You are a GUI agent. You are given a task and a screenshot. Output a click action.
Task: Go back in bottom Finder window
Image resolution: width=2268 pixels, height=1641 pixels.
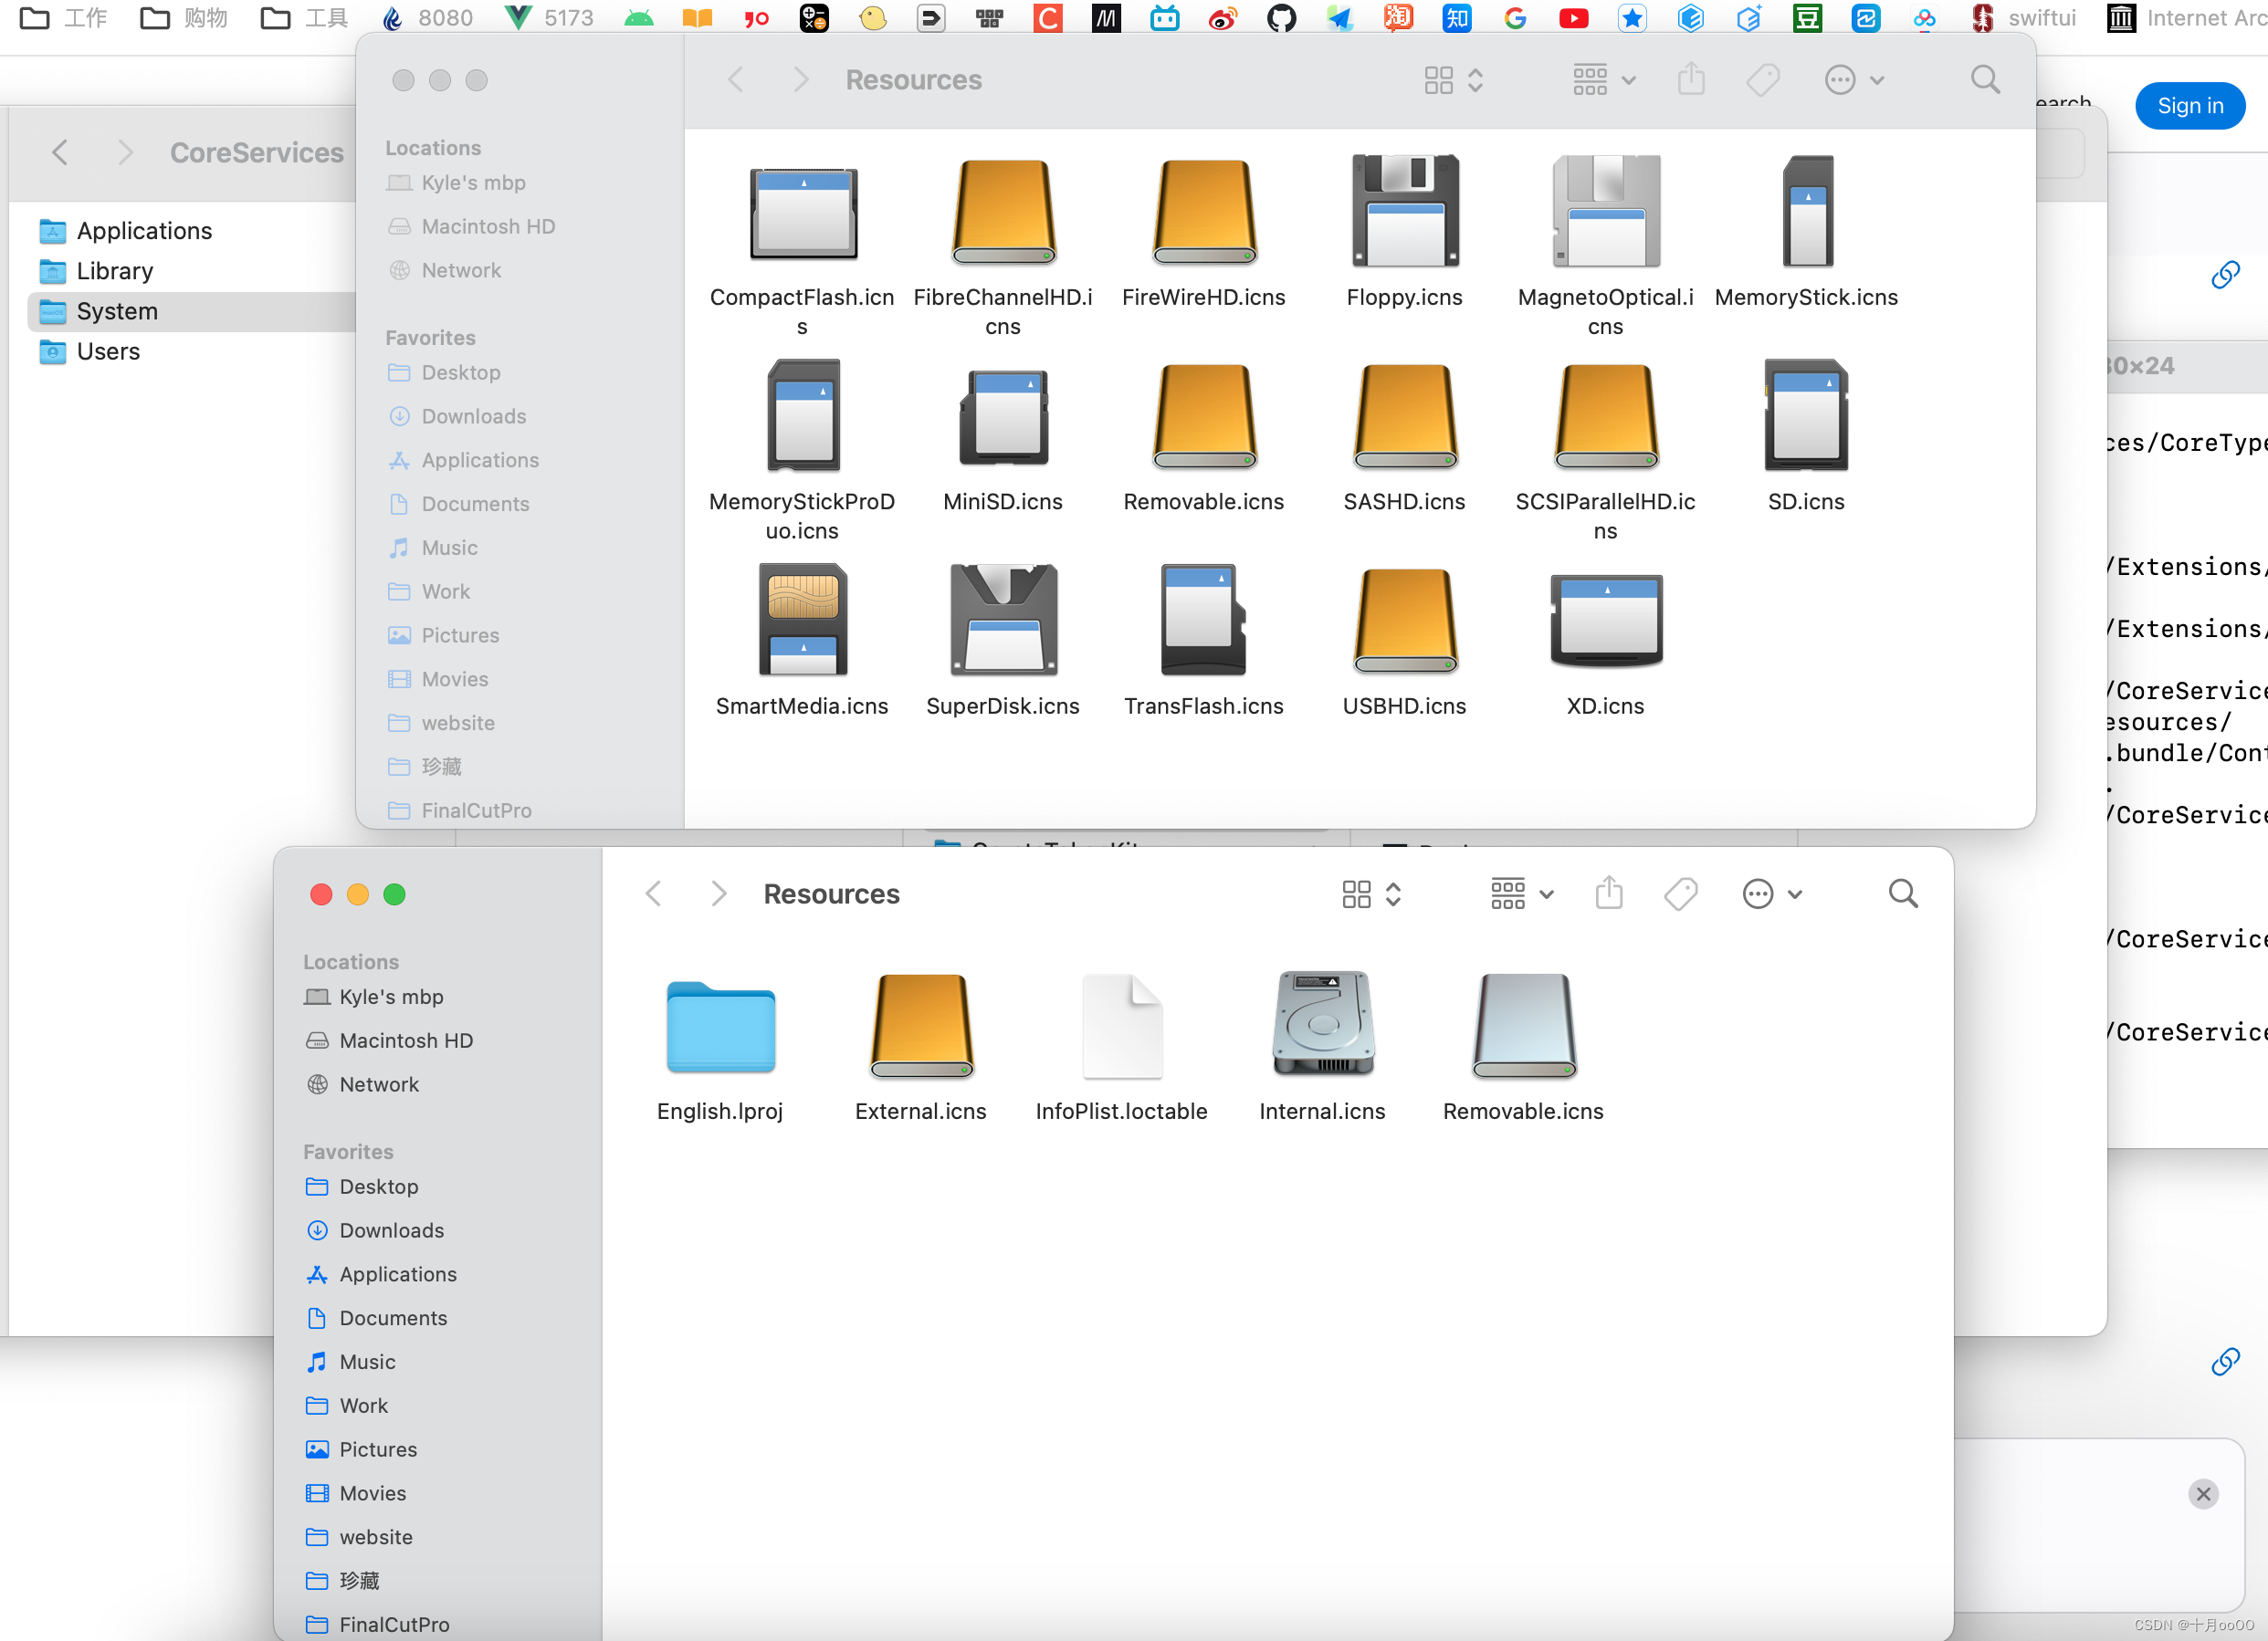coord(654,893)
